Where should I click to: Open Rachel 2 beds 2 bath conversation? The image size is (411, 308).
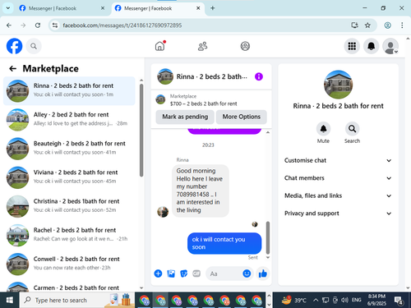coord(69,235)
